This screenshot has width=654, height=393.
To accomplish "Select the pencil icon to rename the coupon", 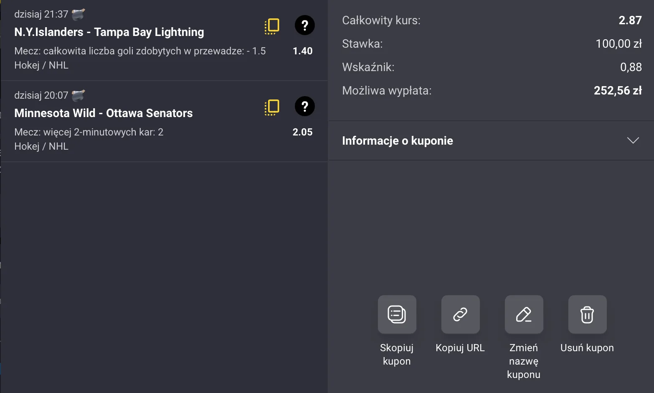I will point(524,314).
